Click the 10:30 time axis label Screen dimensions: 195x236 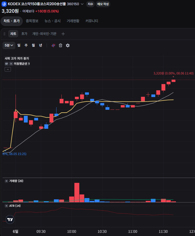102,231
